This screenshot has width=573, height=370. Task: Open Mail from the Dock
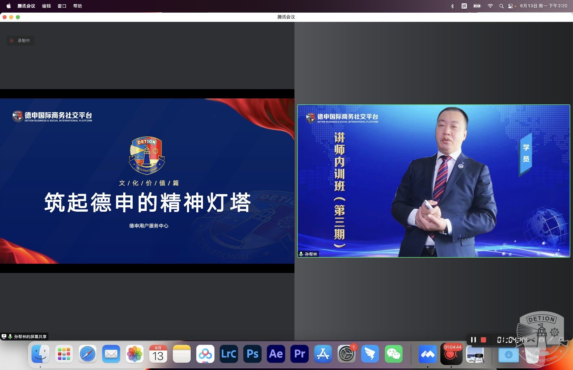111,354
